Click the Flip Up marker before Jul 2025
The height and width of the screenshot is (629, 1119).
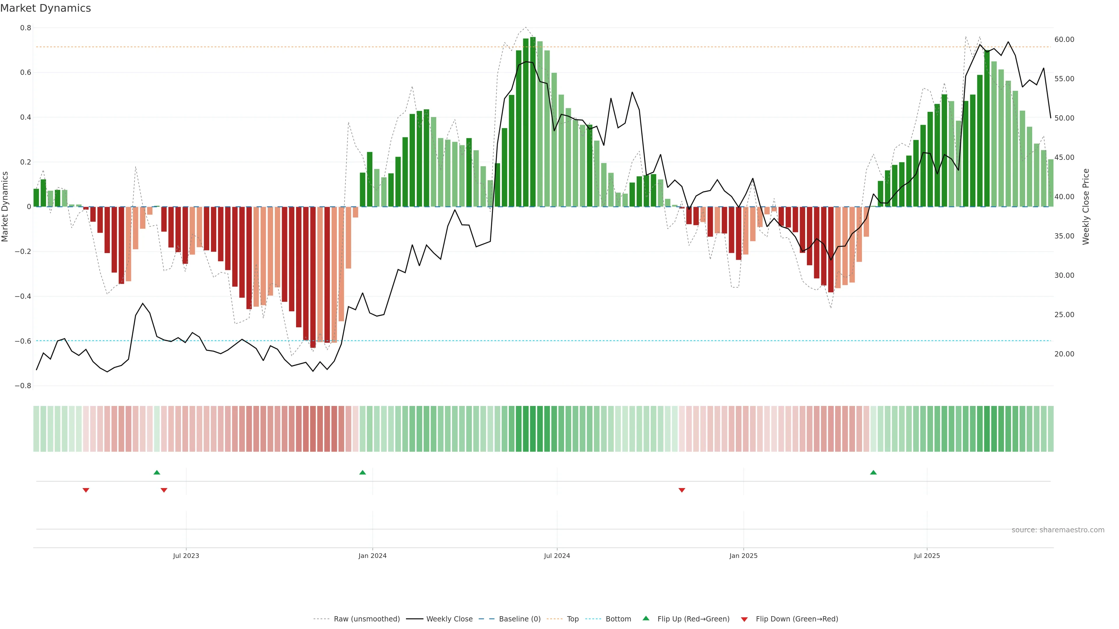click(x=873, y=472)
